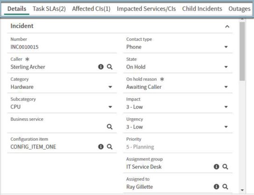Open the Category dropdown showing Hardware

pos(62,87)
